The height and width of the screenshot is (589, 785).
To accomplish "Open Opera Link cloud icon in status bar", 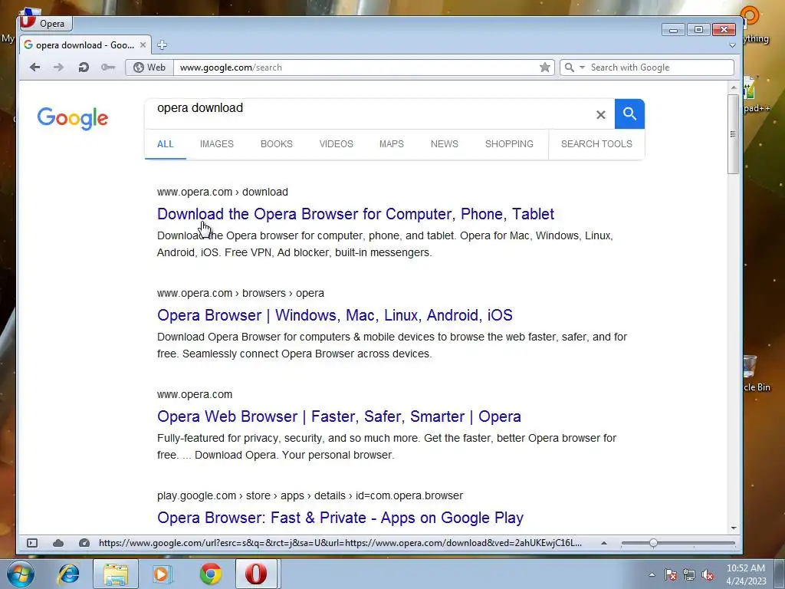I will pos(58,543).
